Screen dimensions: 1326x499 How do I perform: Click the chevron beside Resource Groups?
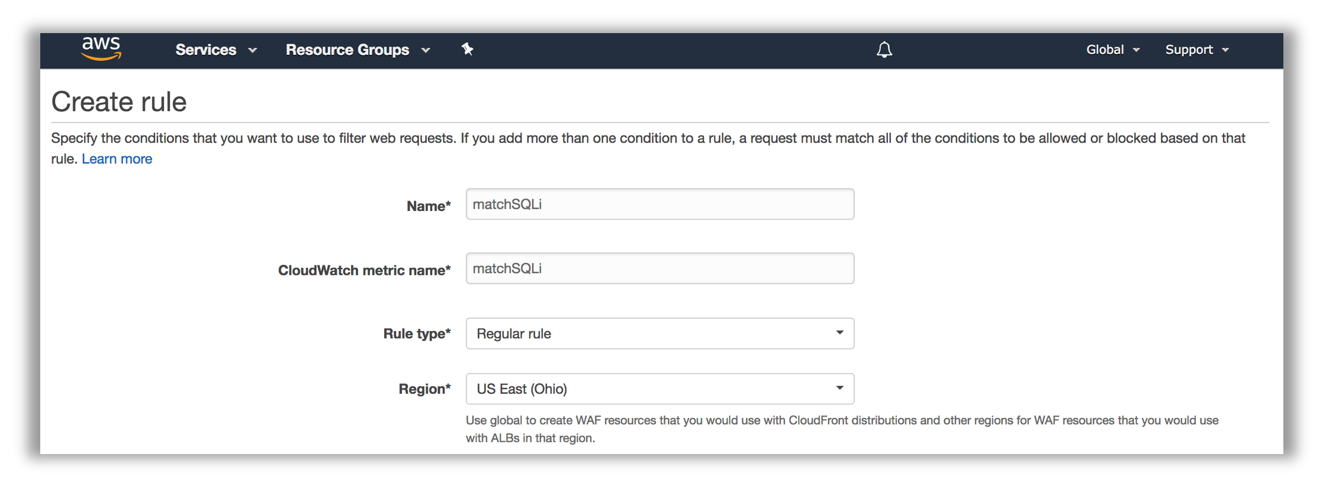[x=426, y=51]
